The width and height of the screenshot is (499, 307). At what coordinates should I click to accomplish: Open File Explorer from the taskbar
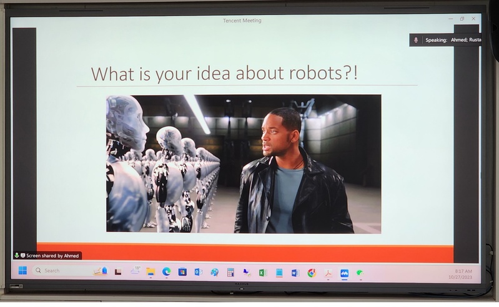151,272
